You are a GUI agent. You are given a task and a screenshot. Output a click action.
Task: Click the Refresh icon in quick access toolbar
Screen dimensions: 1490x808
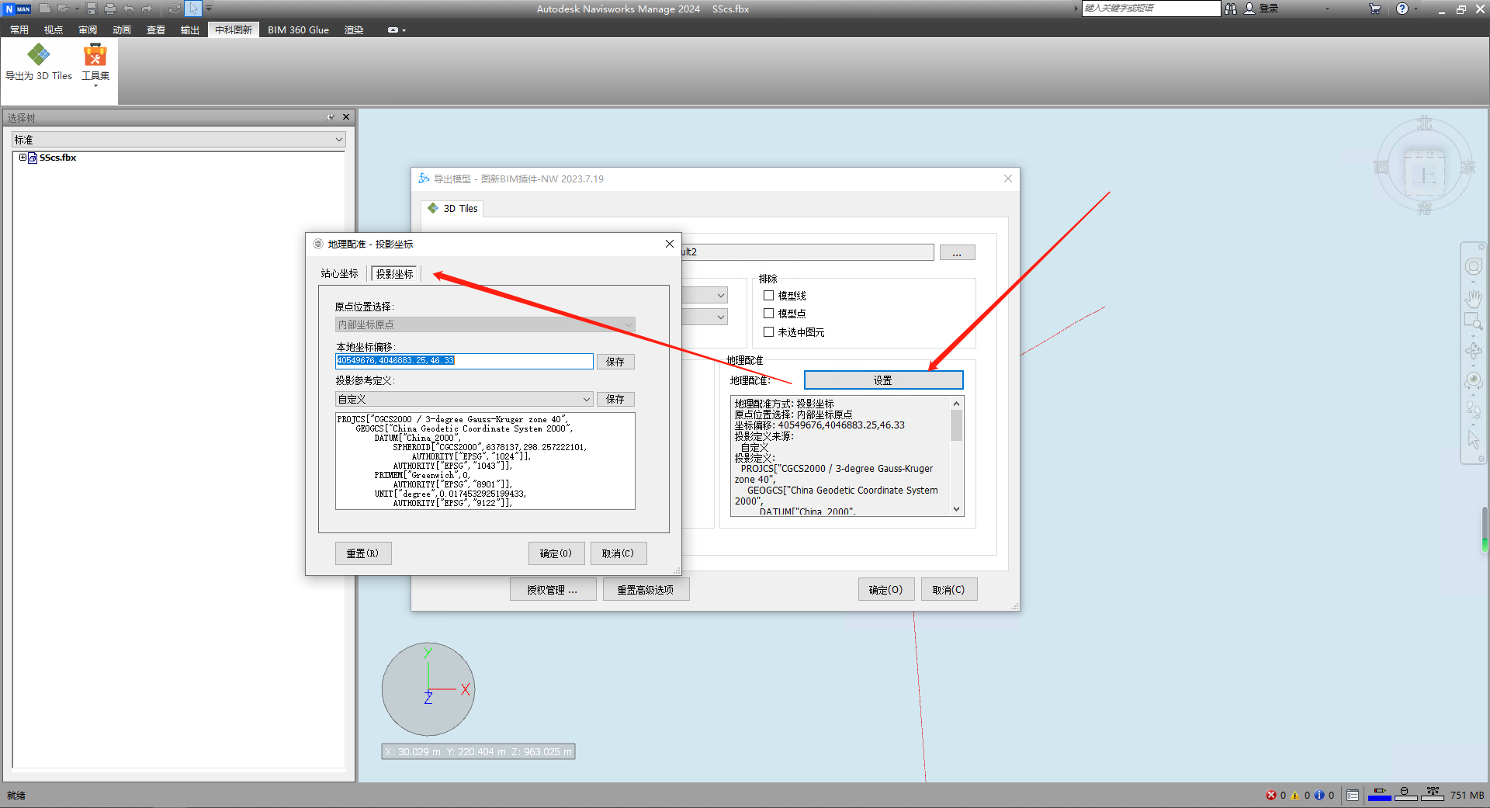click(x=175, y=9)
